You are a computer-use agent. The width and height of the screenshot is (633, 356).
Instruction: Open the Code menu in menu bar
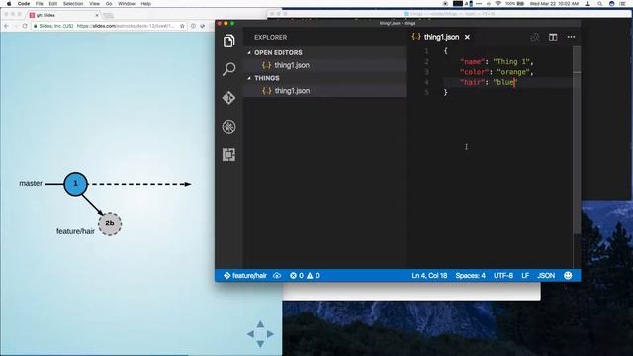pos(24,4)
